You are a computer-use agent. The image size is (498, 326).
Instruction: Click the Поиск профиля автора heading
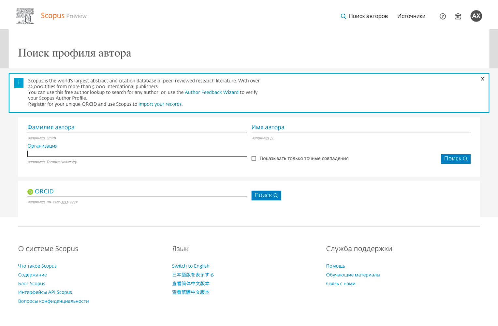(x=75, y=53)
